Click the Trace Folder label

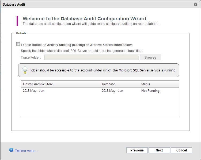coord(31,57)
